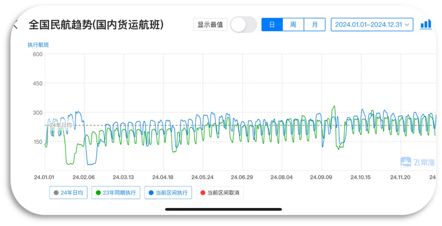Open the 2024.01.01–2024.12.31 date range dropdown
This screenshot has height=226, width=442.
point(372,25)
